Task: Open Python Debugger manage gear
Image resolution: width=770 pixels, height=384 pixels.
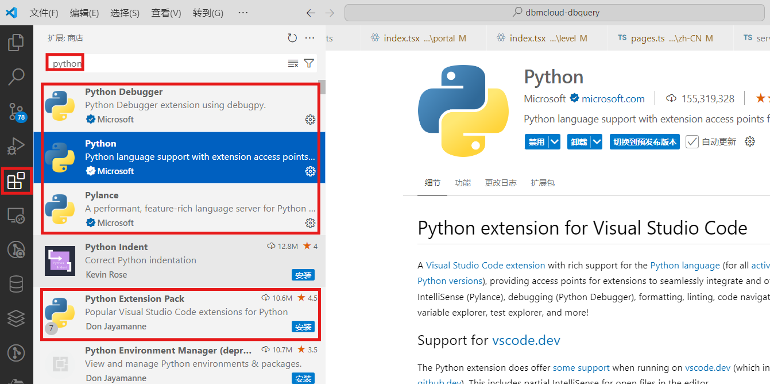Action: tap(310, 120)
